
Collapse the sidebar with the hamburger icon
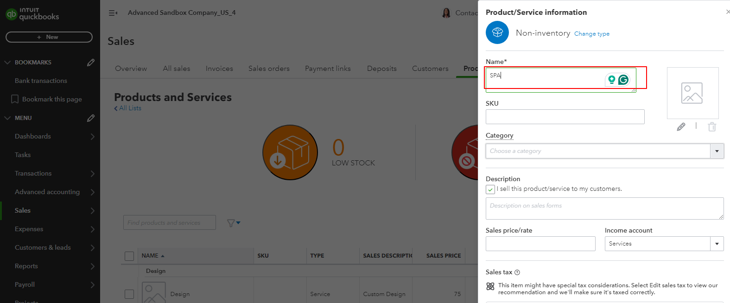click(x=113, y=13)
